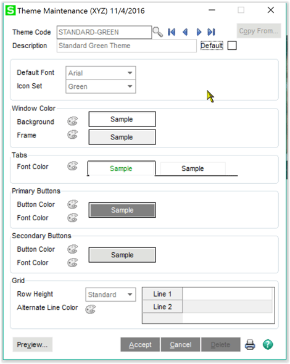Minimize the Theme Maintenance window
Image resolution: width=290 pixels, height=364 pixels.
(x=212, y=10)
